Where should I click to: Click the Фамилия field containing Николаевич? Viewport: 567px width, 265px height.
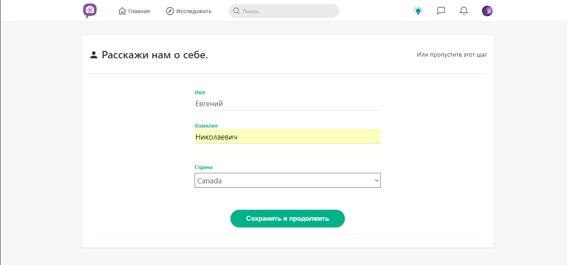[x=287, y=137]
